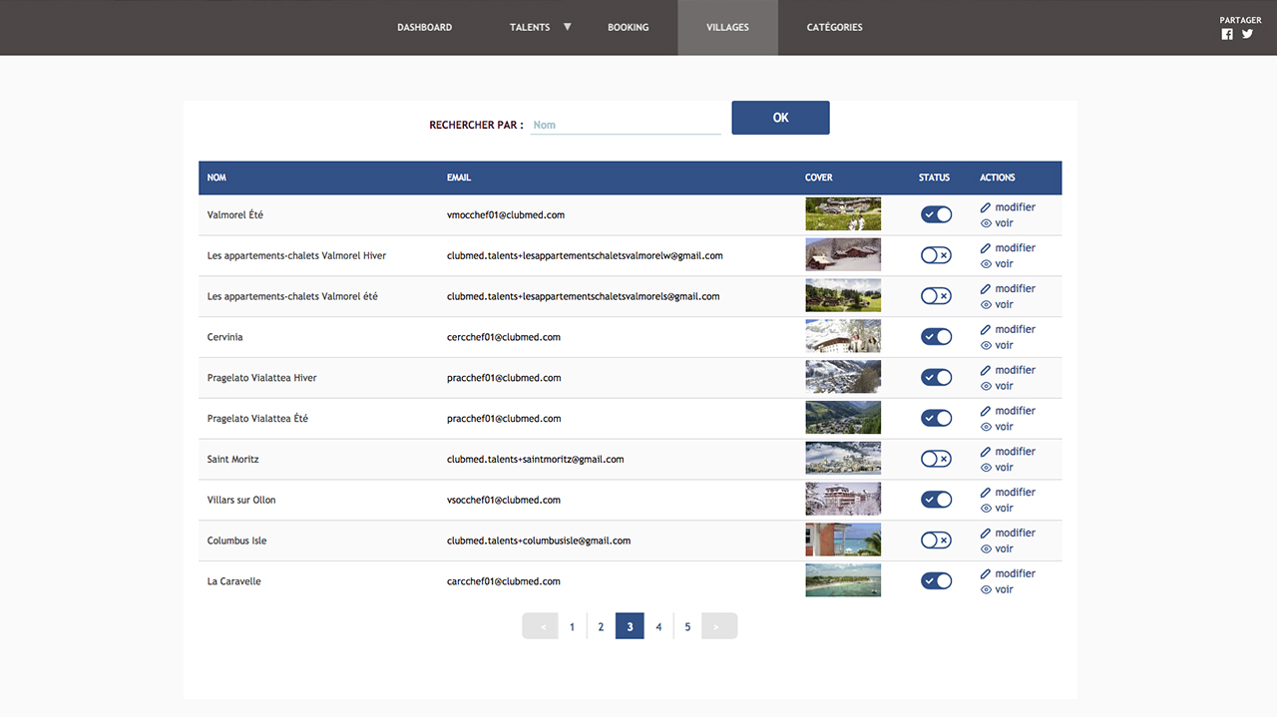Open the Dashboard menu item
This screenshot has height=717, width=1277.
(x=425, y=28)
